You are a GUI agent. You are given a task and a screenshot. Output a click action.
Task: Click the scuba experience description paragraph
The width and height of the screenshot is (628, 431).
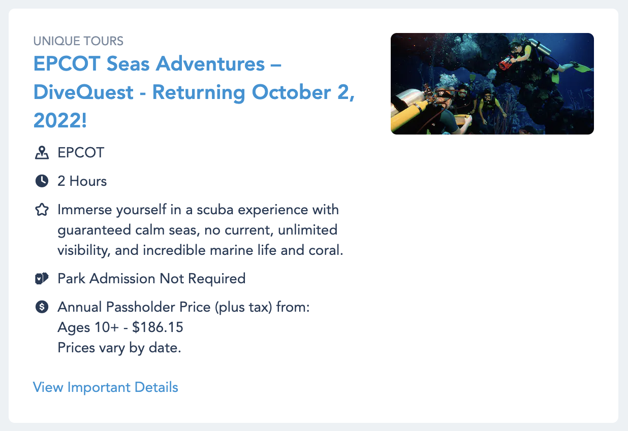[201, 230]
